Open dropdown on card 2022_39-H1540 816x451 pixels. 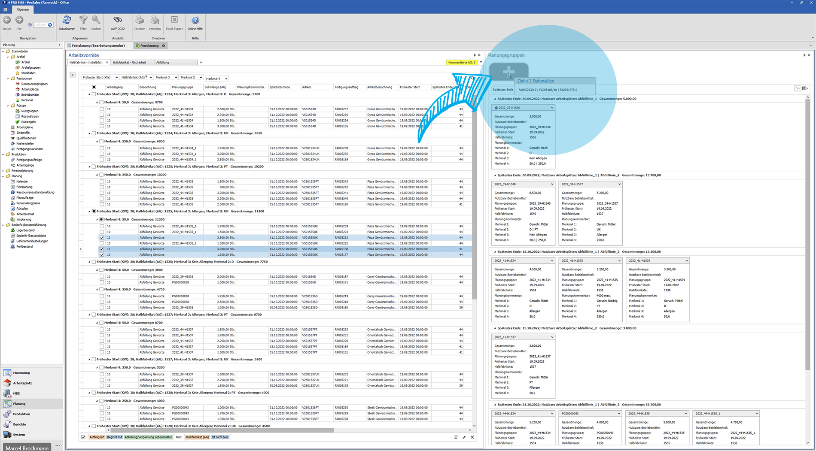coord(552,184)
